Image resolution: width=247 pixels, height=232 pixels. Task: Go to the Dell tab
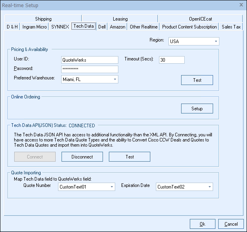click(x=102, y=26)
